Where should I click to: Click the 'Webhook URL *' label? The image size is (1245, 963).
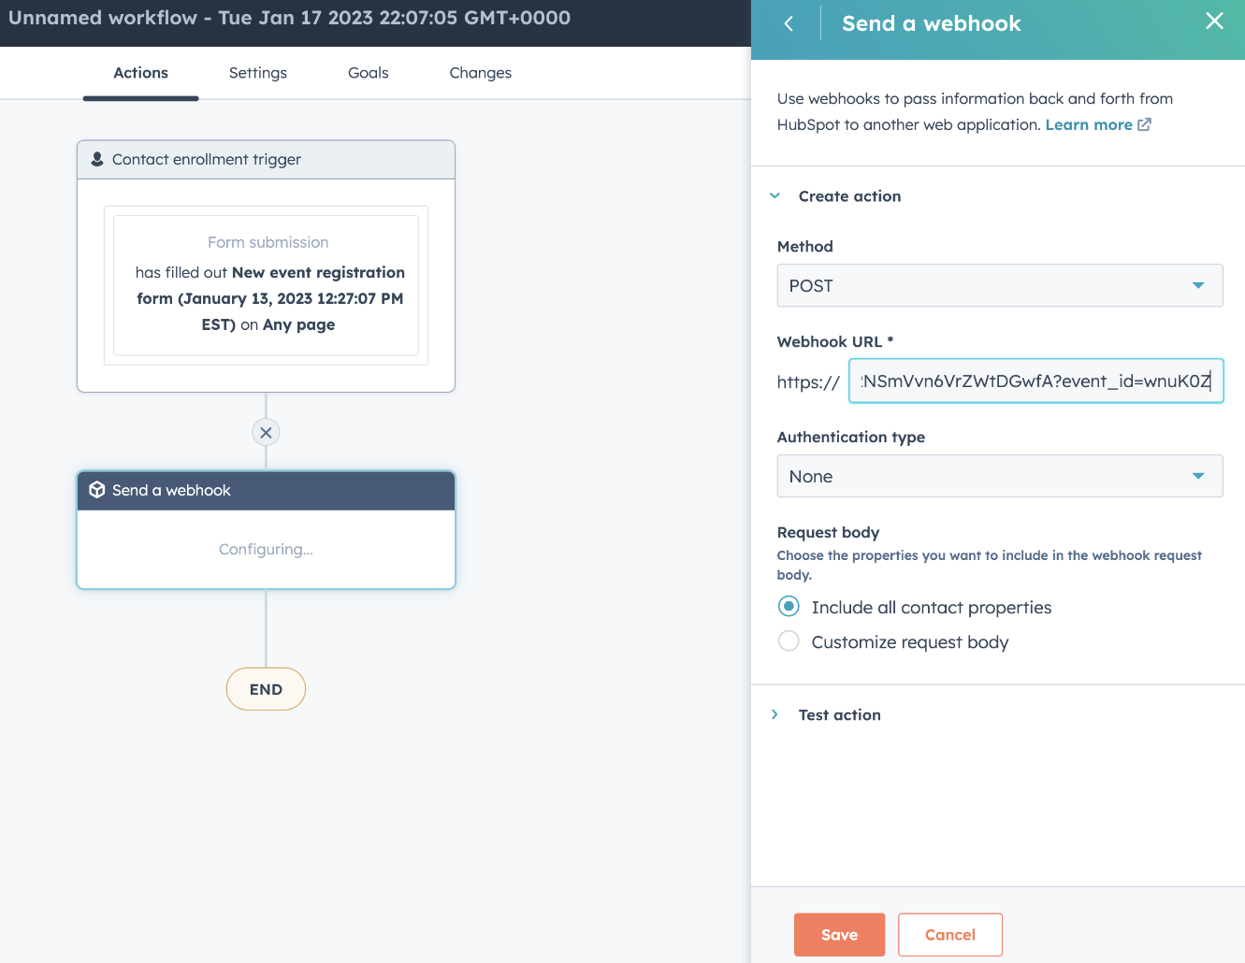pos(835,341)
